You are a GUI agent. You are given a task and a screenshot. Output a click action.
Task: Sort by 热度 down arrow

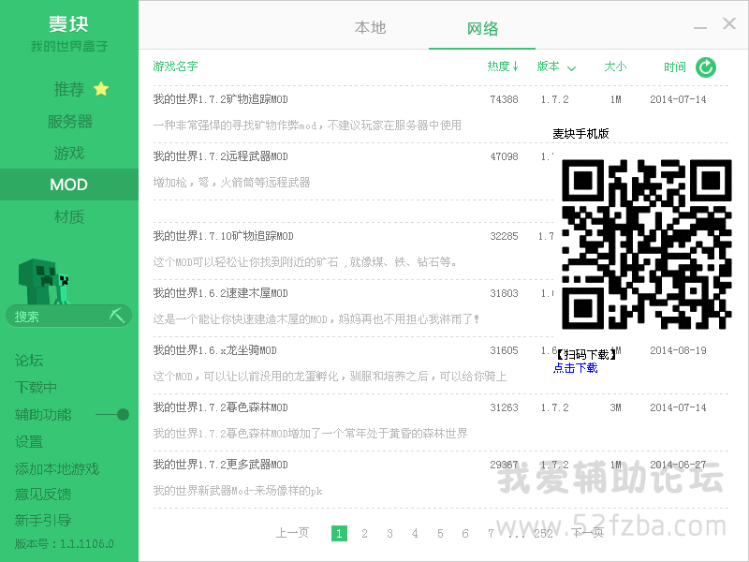[x=516, y=67]
